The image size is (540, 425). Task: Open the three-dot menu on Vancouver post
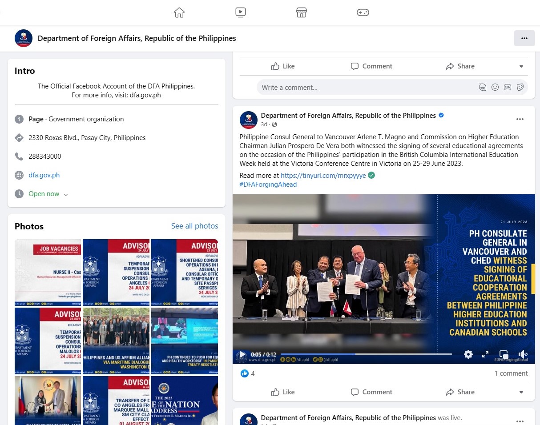click(x=520, y=119)
